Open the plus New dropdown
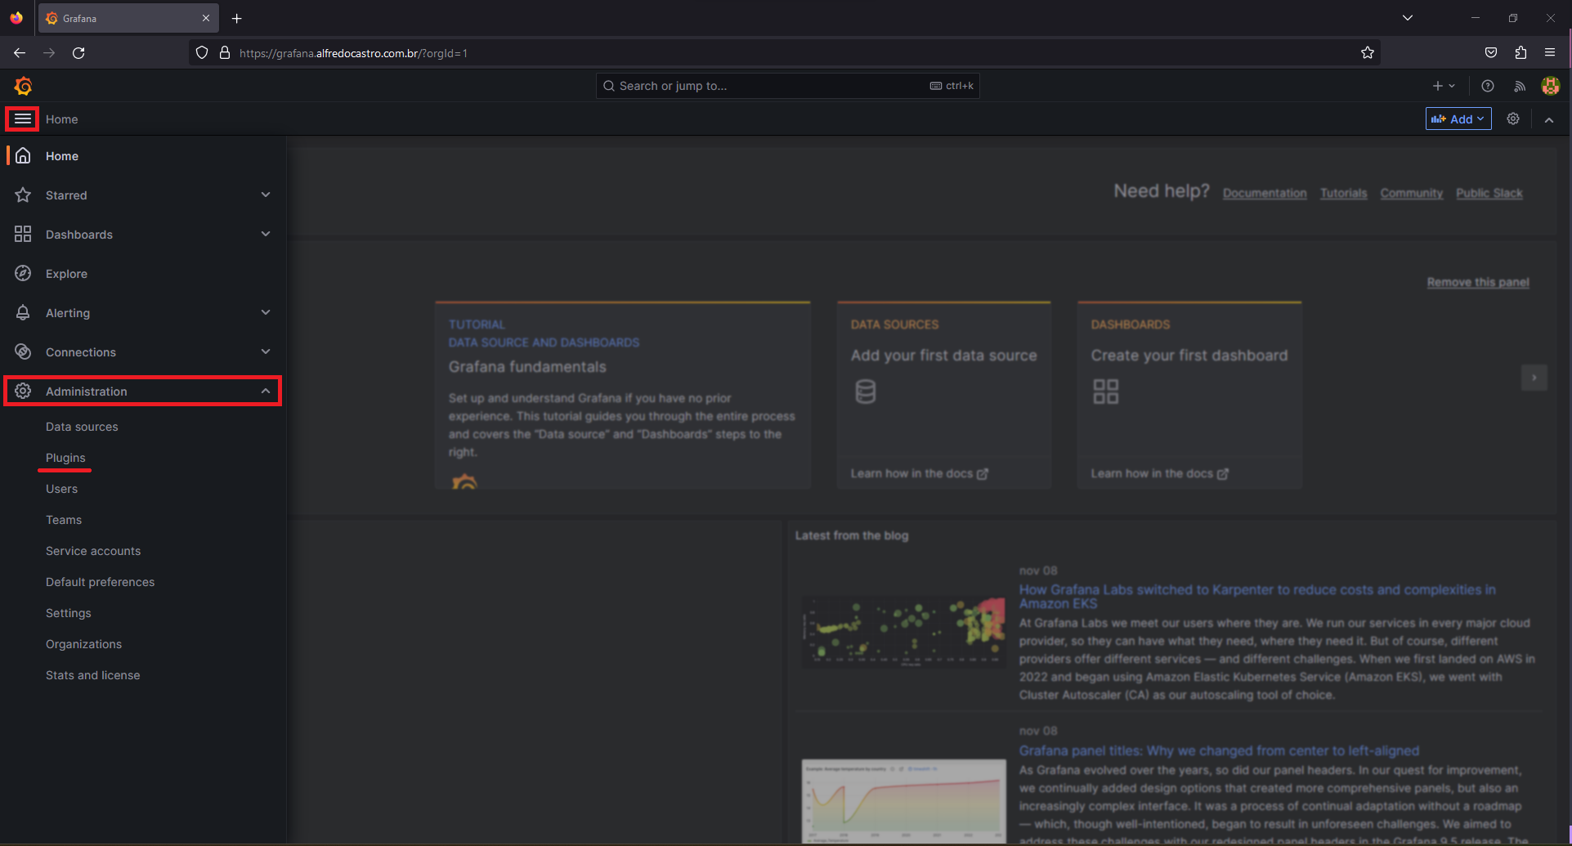 coord(1444,86)
